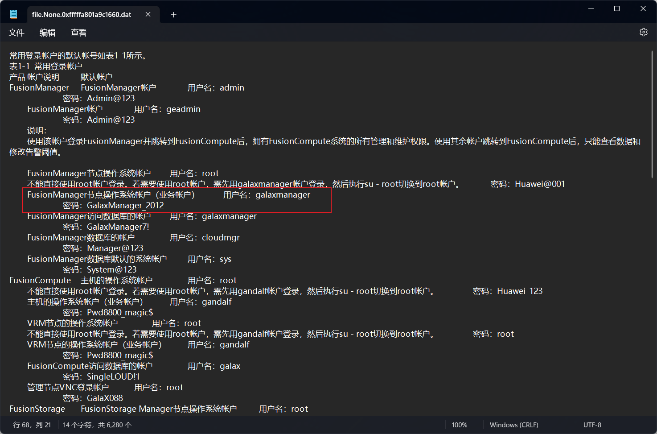Click the Notepad app icon in title bar
The height and width of the screenshot is (434, 657).
click(14, 14)
